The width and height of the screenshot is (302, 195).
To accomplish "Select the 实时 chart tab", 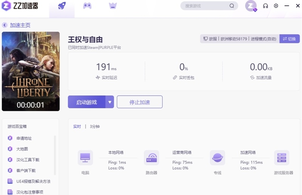I will [x=77, y=127].
